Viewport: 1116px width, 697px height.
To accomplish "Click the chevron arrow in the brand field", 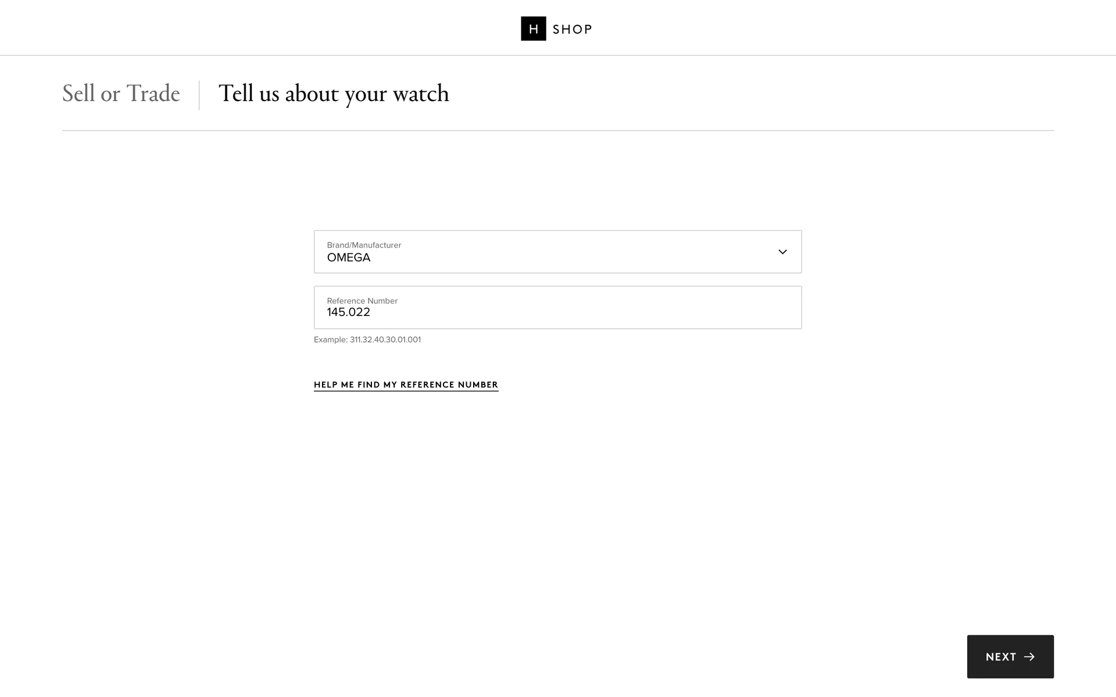I will 782,252.
